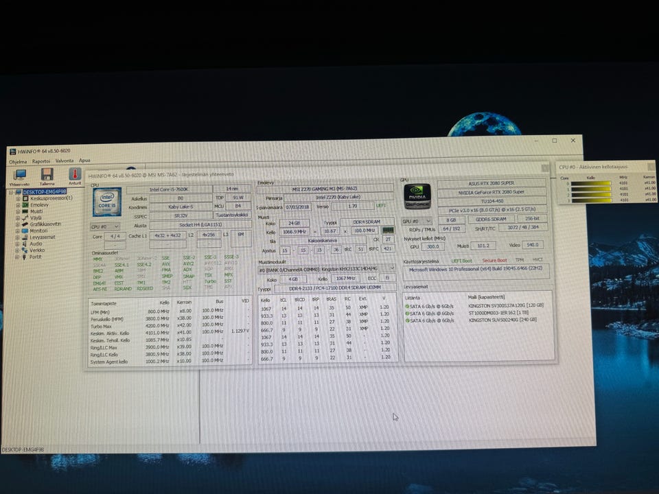
Task: Click the Tuotantoyksikkö button
Action: (232, 215)
